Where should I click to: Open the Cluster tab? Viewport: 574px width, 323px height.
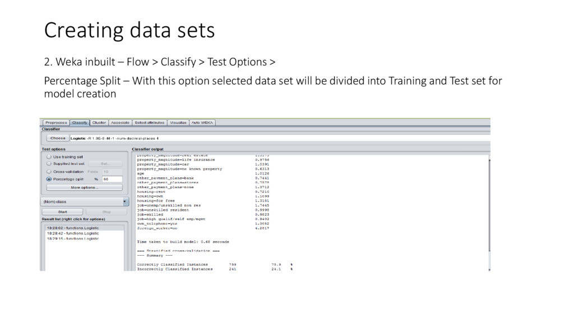click(99, 123)
